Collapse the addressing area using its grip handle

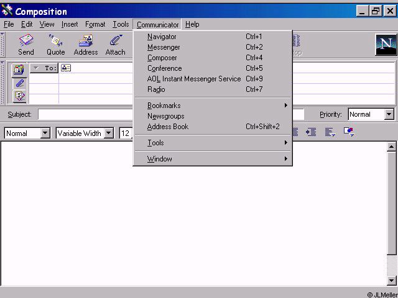pos(2,83)
